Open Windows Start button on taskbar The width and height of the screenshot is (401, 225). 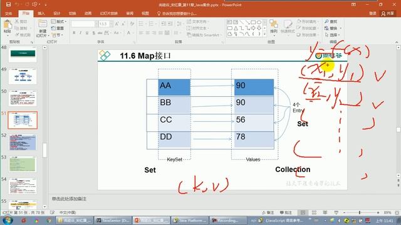[8, 220]
